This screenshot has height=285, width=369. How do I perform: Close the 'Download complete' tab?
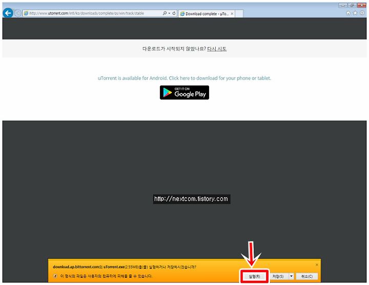click(232, 14)
